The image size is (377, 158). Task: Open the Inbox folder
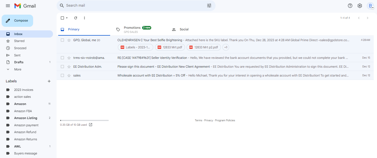point(26,34)
